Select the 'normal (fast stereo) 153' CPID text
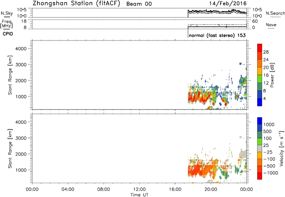 click(217, 35)
